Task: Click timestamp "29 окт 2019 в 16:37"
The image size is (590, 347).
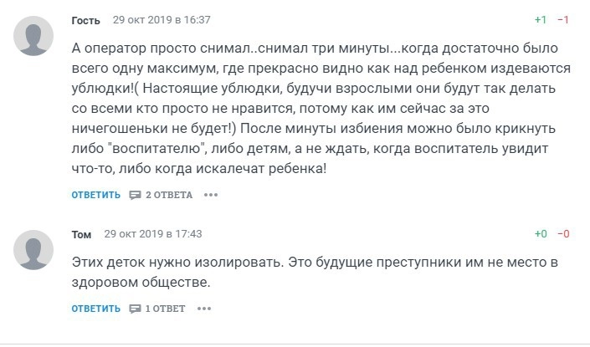Action: [x=162, y=19]
